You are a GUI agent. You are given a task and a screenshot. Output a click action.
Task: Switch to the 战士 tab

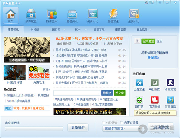tap(77, 30)
